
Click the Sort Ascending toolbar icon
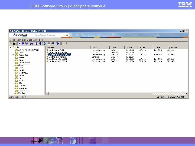tap(37, 44)
